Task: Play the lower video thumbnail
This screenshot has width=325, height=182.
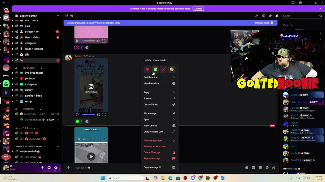Action: pos(91,156)
